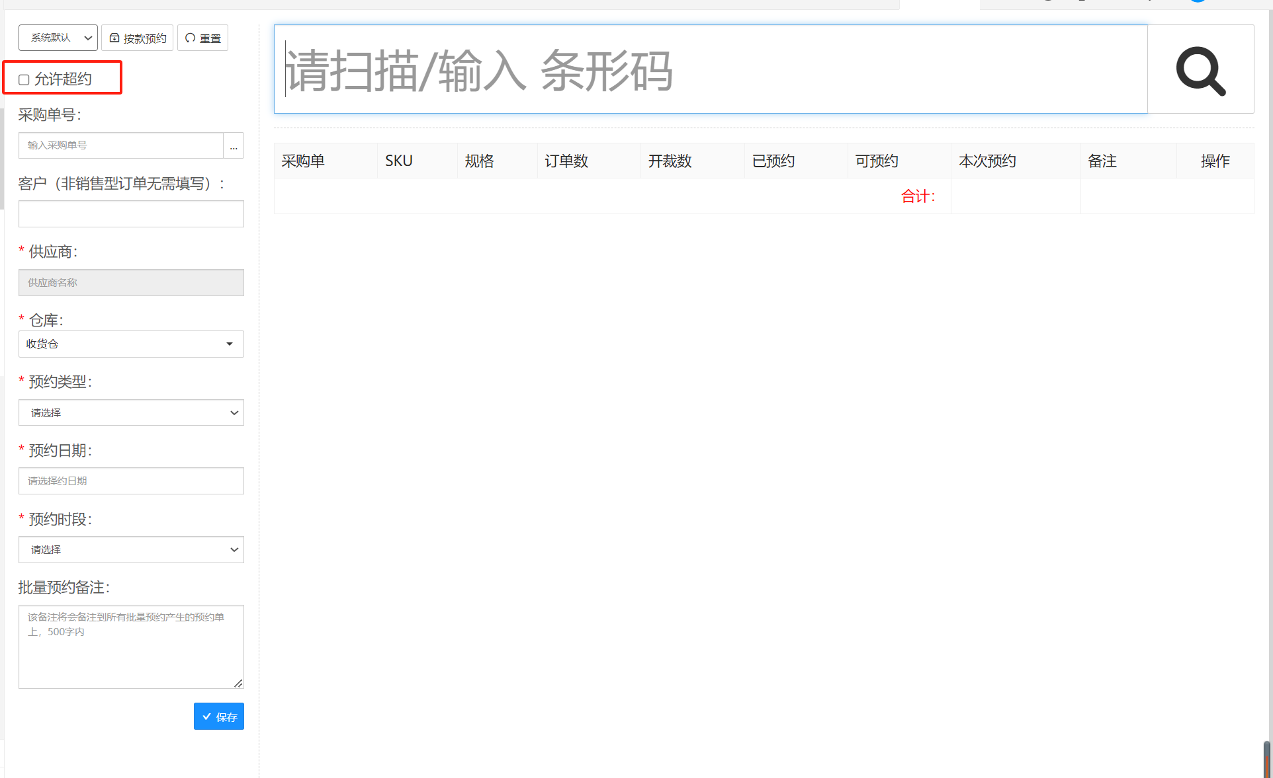Focus the barcode scan input field

711,70
